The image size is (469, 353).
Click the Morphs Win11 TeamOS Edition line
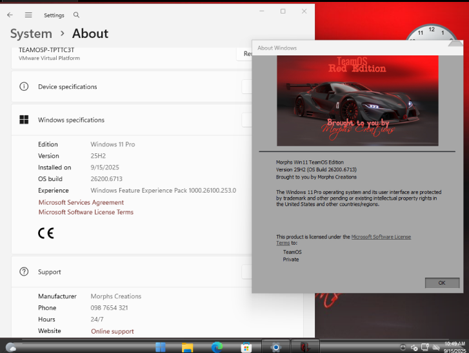pyautogui.click(x=310, y=162)
